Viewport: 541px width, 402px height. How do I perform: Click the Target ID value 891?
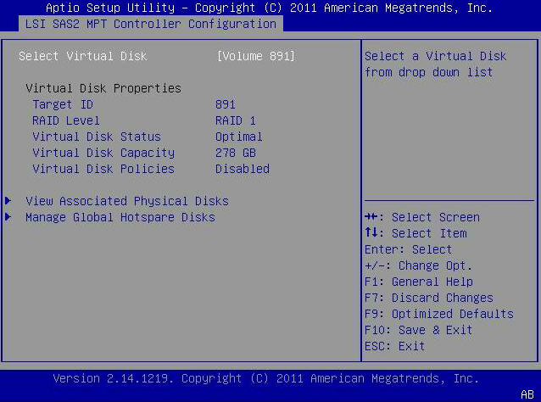pos(226,104)
